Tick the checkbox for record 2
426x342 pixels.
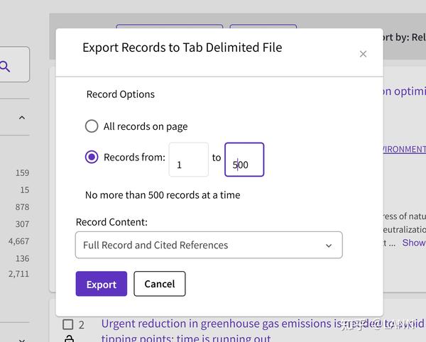point(68,324)
